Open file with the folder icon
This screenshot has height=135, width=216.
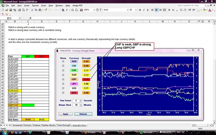(x=7, y=10)
